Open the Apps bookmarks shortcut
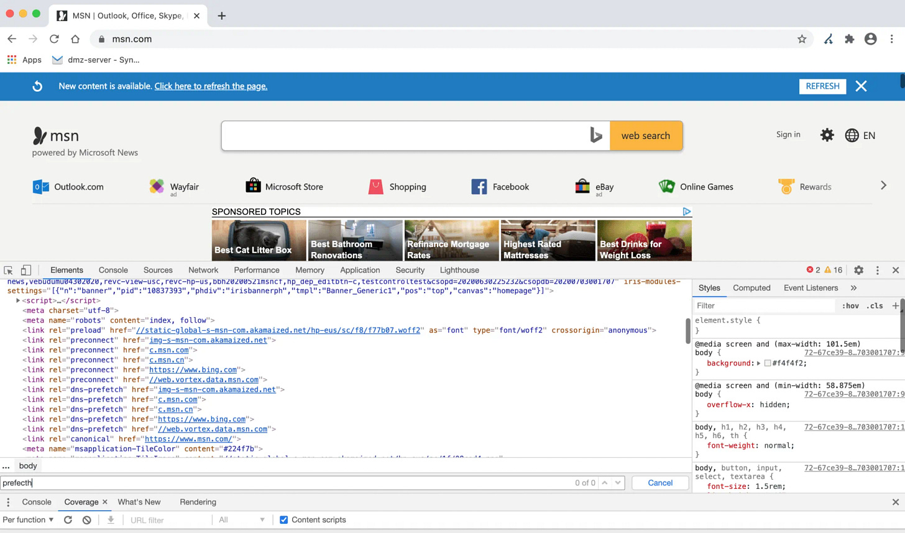 click(24, 60)
